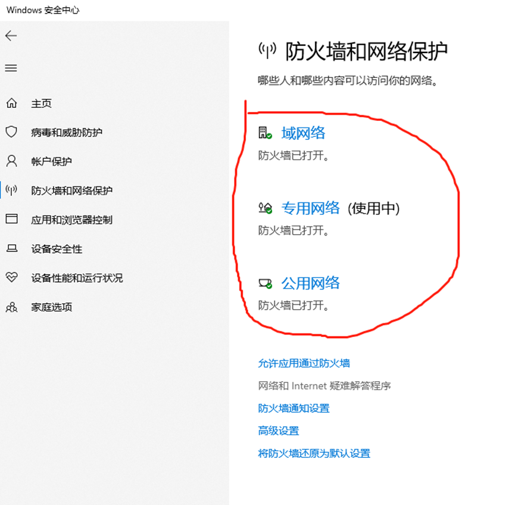Open 病毒和威胁防护 section
The width and height of the screenshot is (515, 505).
coord(67,132)
